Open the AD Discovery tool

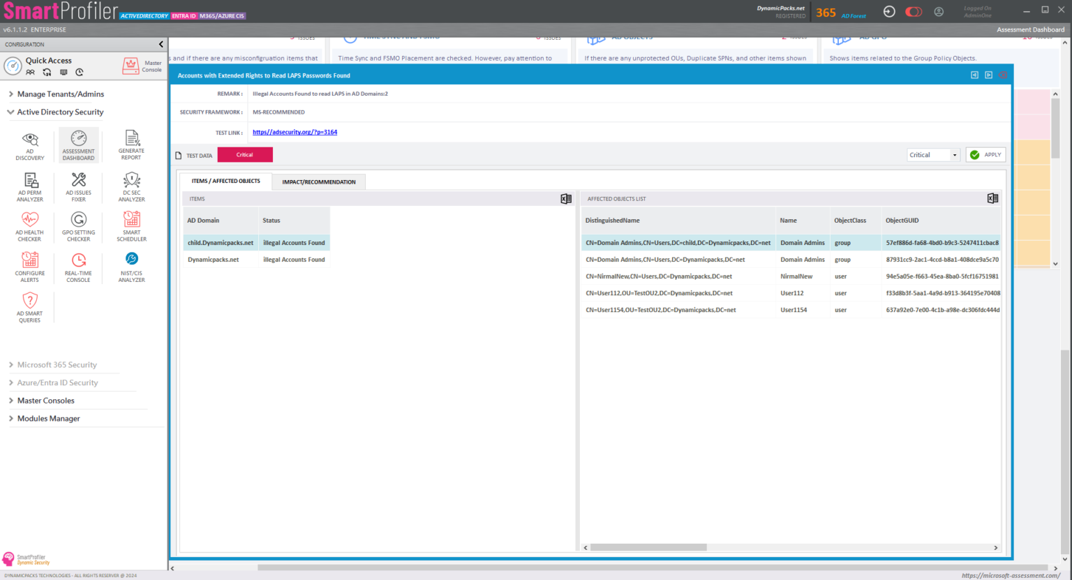click(30, 146)
